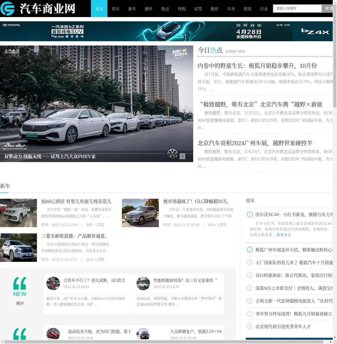Open 行业 in the navigation bar
Viewport: 337px width, 344px height.
(264, 9)
